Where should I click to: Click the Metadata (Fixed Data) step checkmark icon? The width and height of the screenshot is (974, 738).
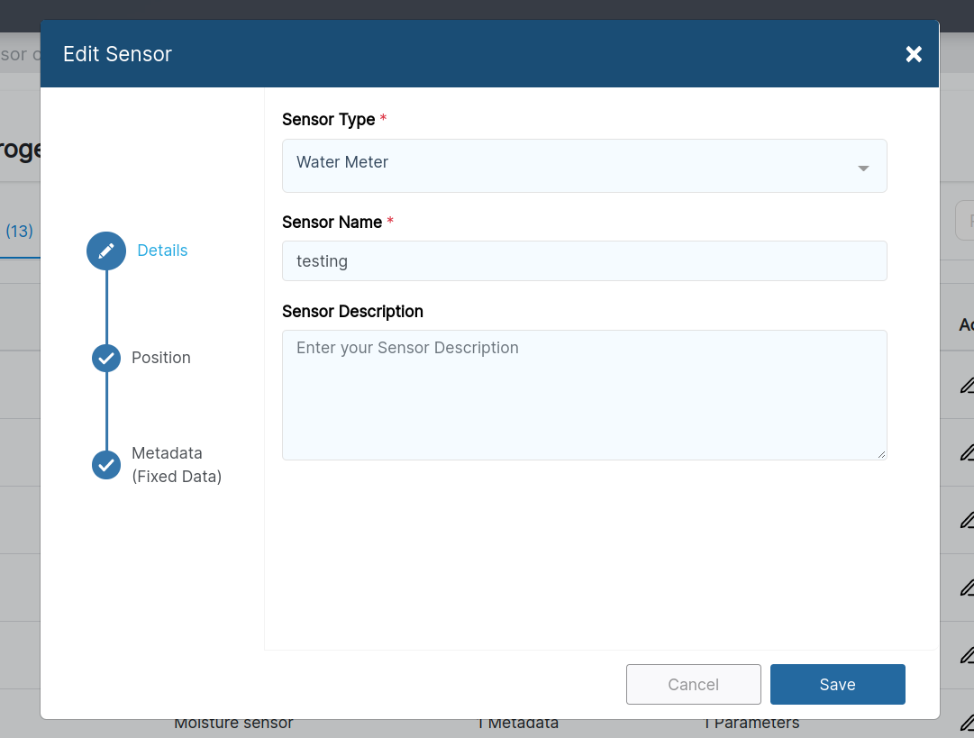point(105,465)
